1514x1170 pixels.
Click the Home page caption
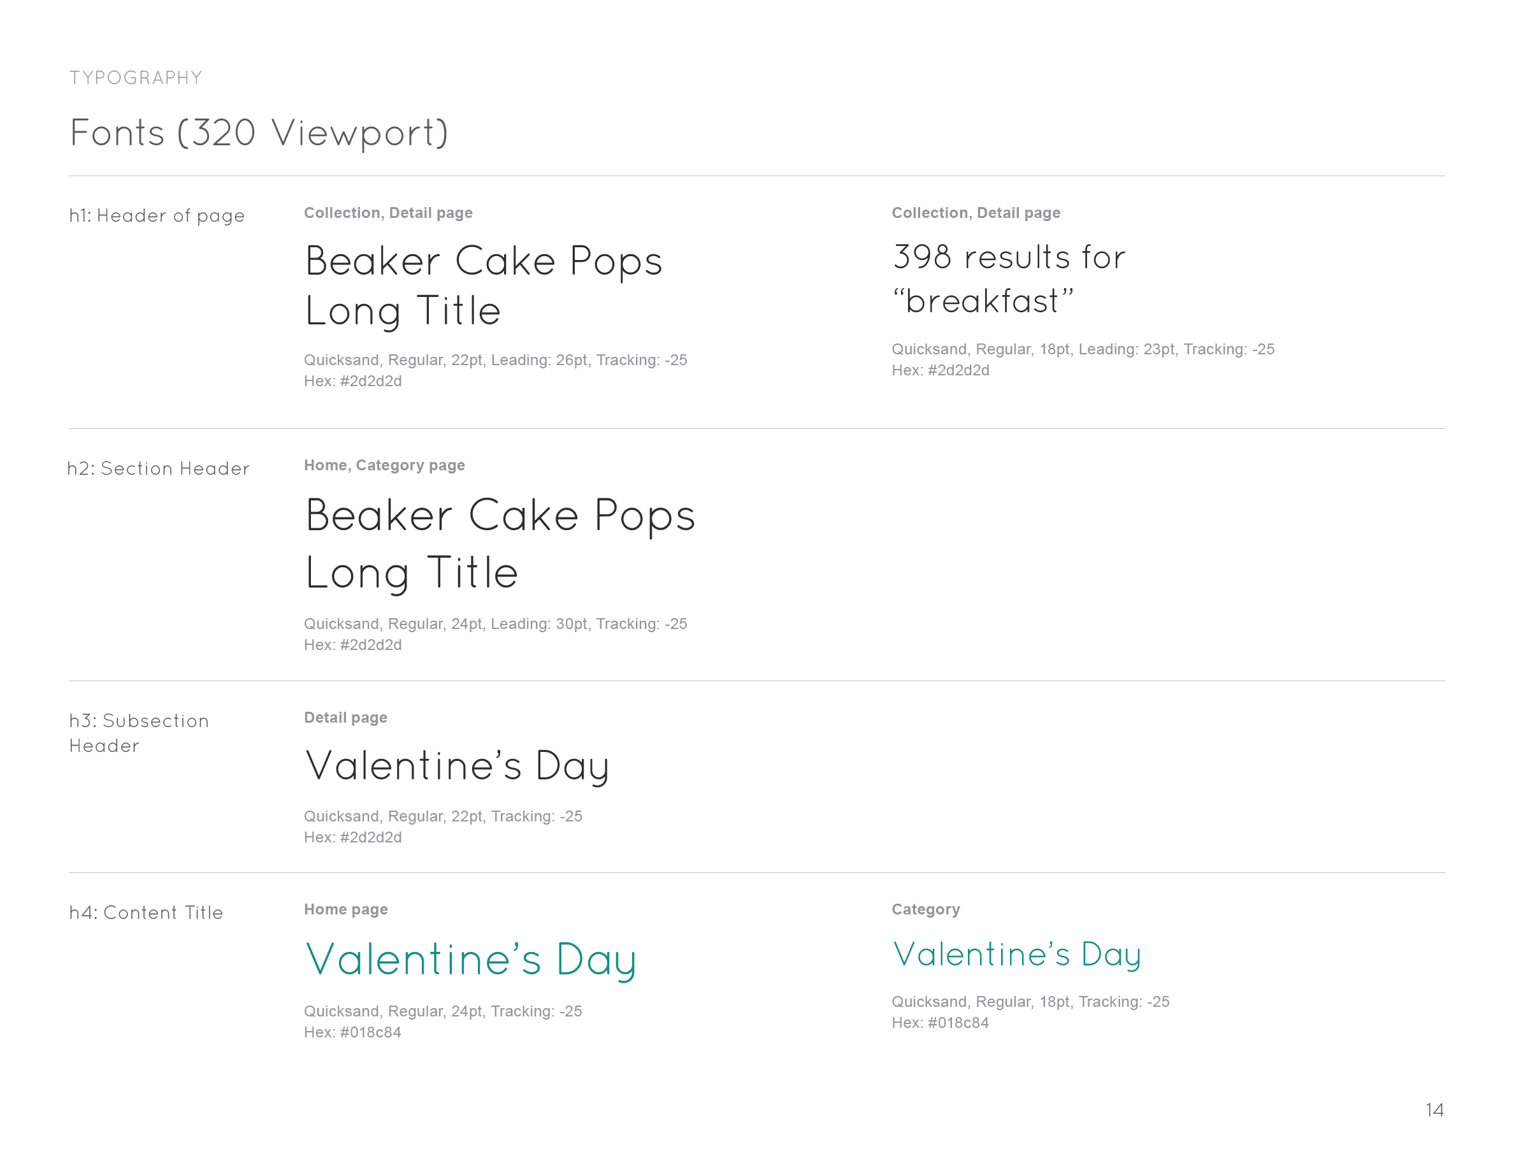pyautogui.click(x=346, y=909)
